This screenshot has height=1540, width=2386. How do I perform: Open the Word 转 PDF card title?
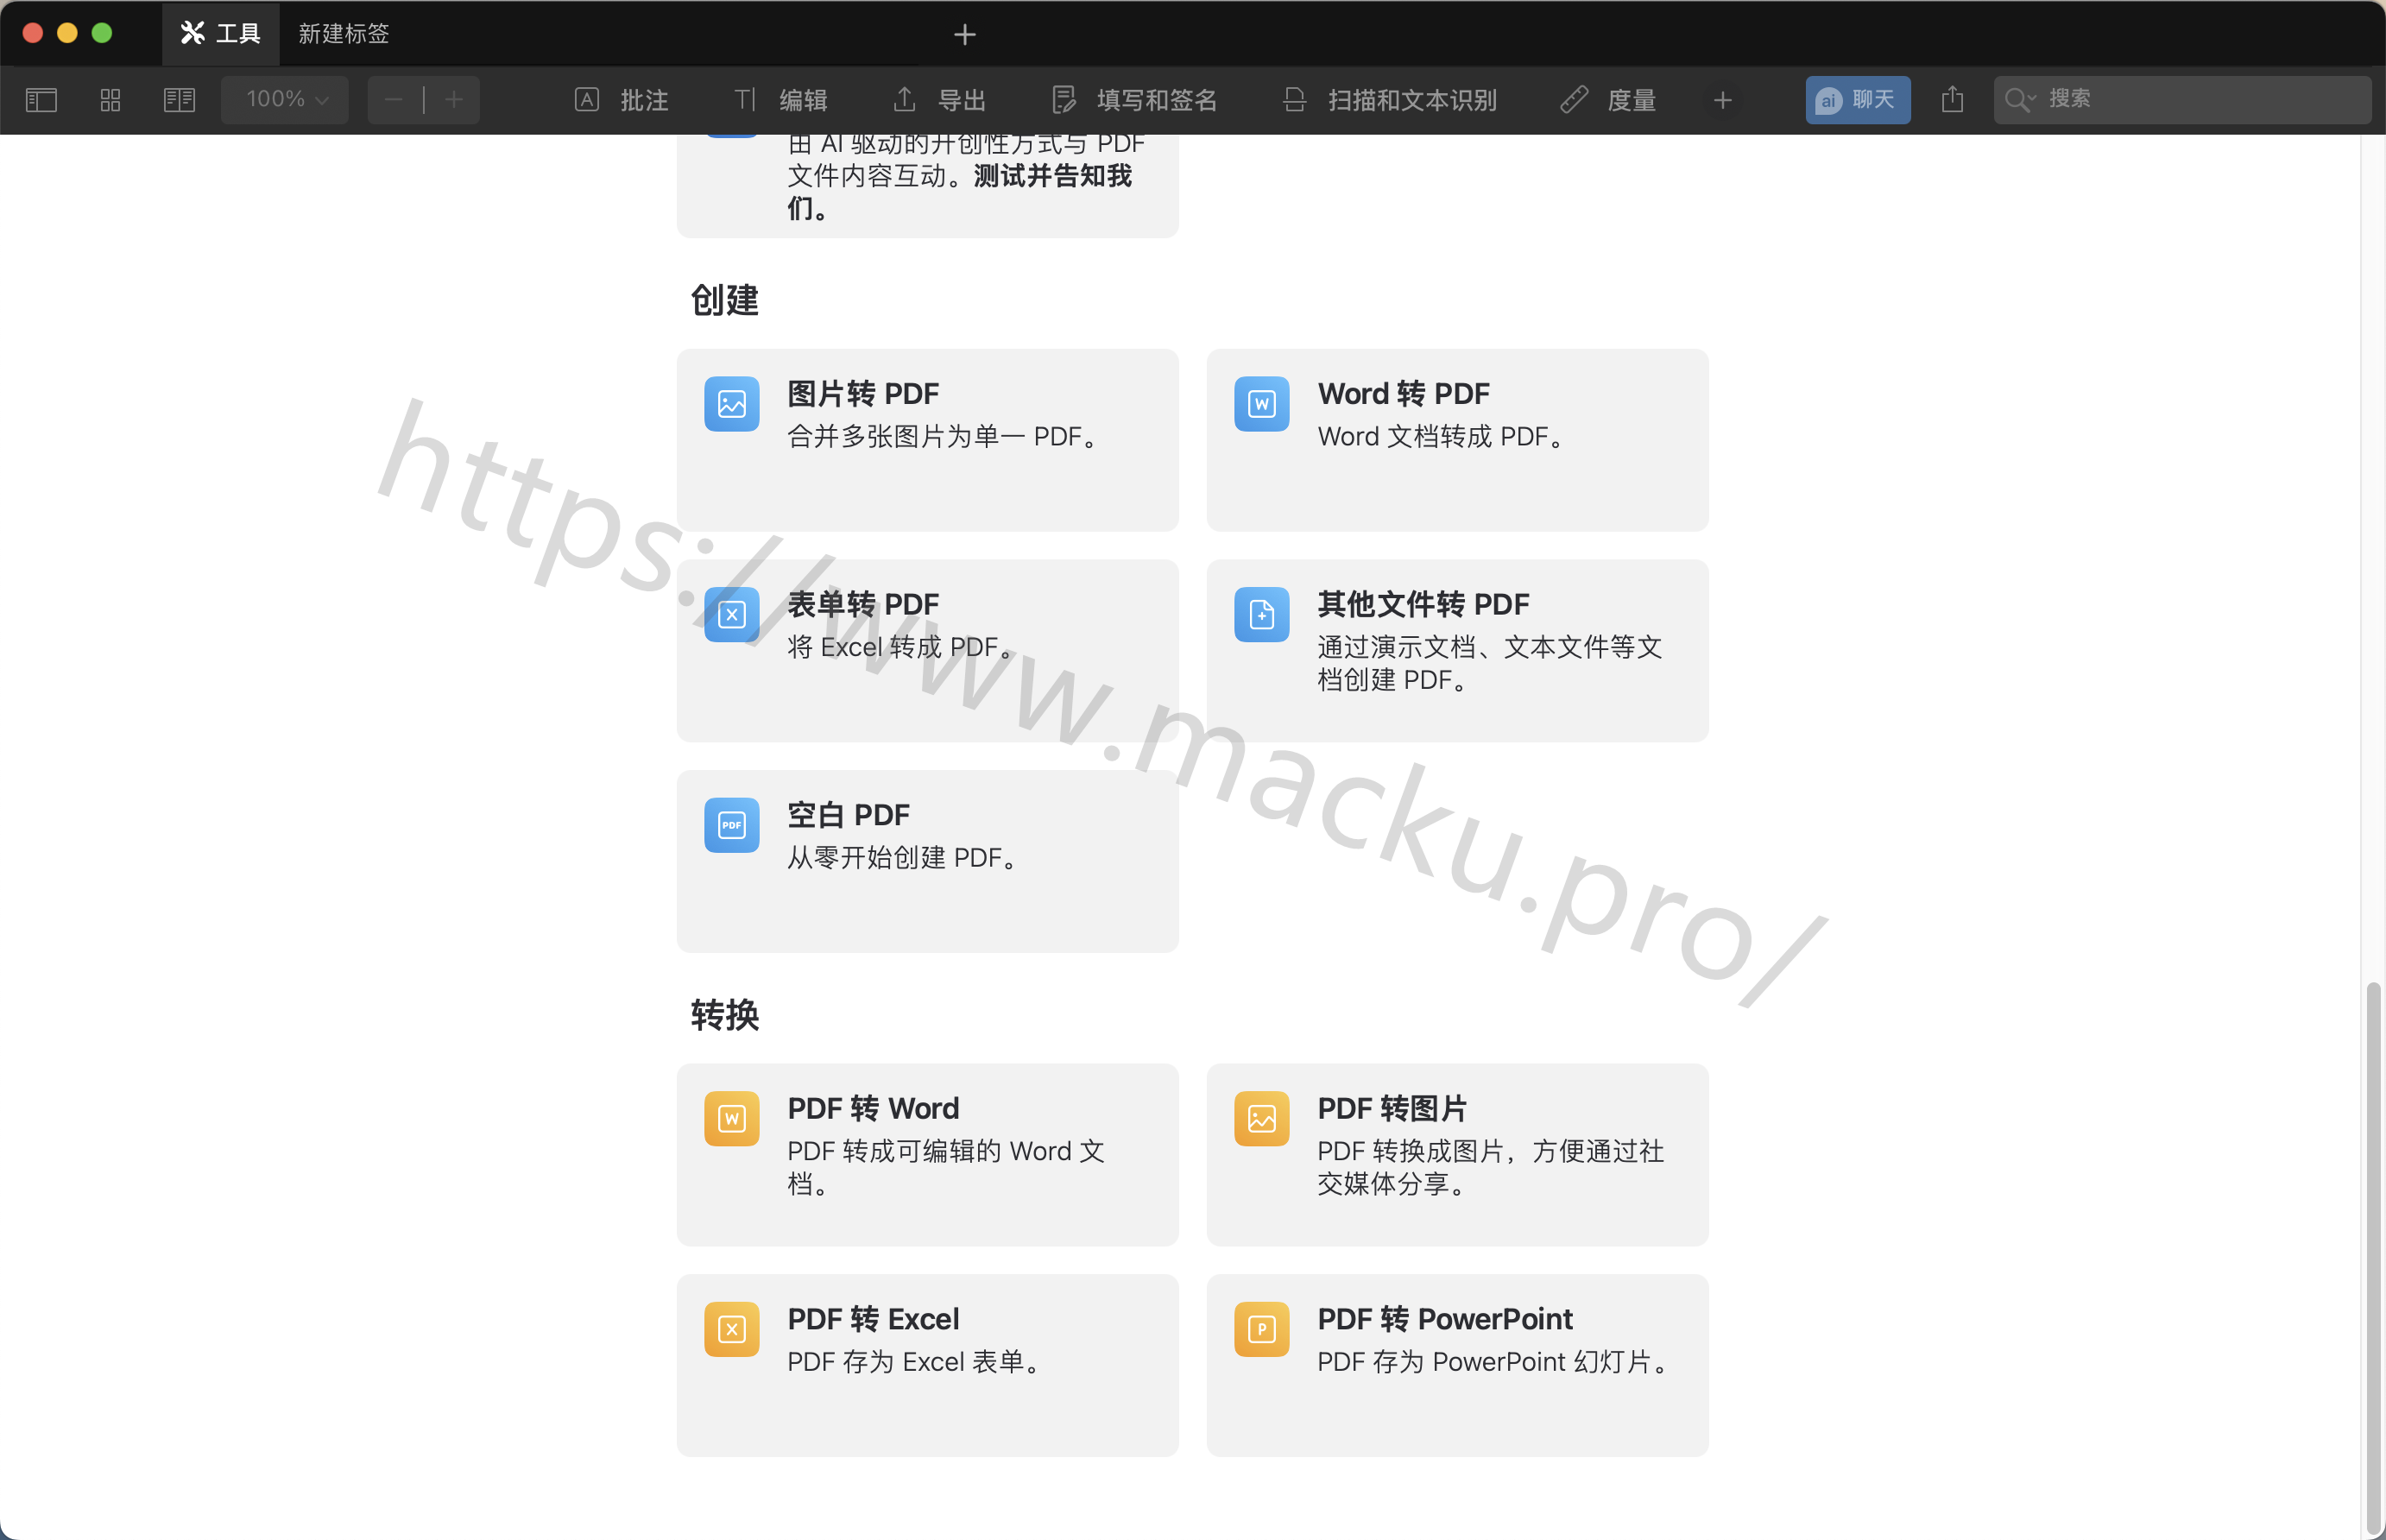coord(1403,393)
